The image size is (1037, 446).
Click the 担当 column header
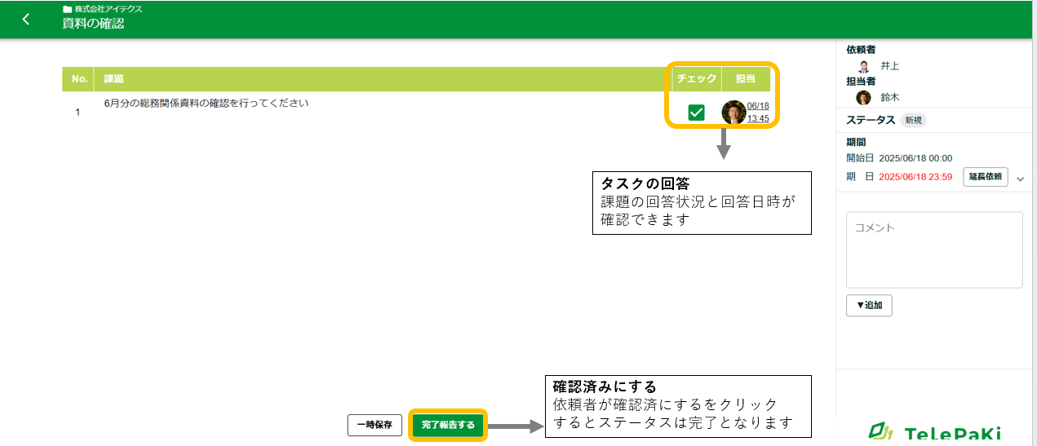(745, 79)
